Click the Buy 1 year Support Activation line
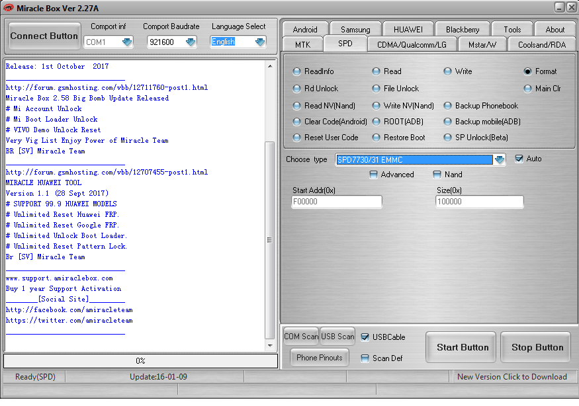This screenshot has height=406, width=579. (x=64, y=288)
